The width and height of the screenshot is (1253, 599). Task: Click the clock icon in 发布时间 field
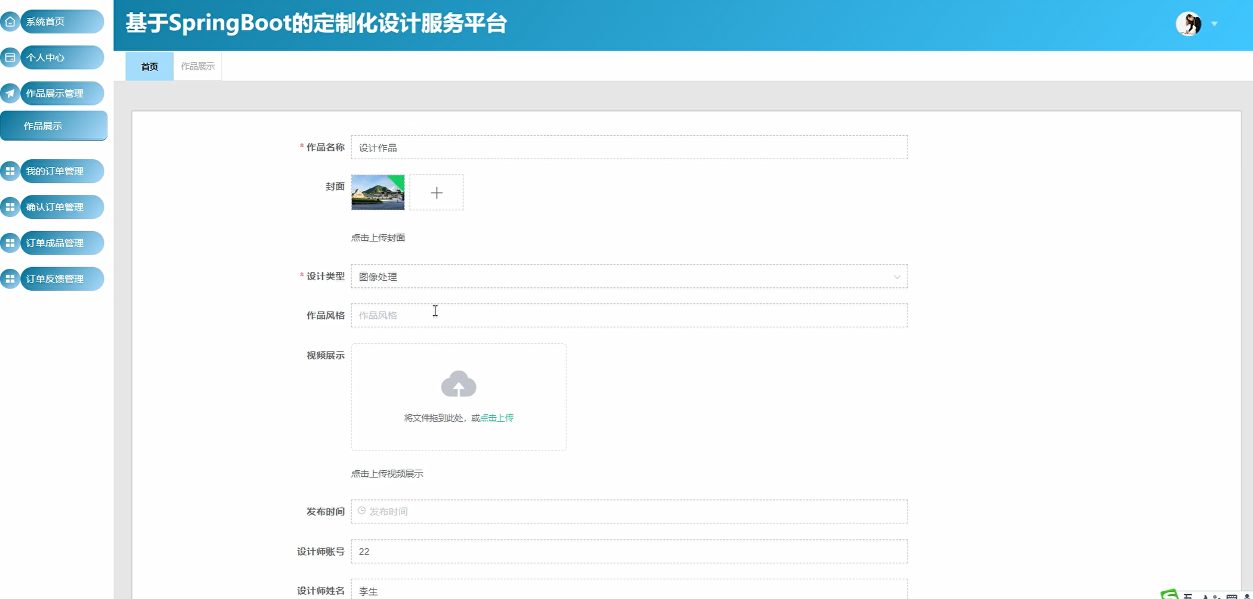point(361,511)
